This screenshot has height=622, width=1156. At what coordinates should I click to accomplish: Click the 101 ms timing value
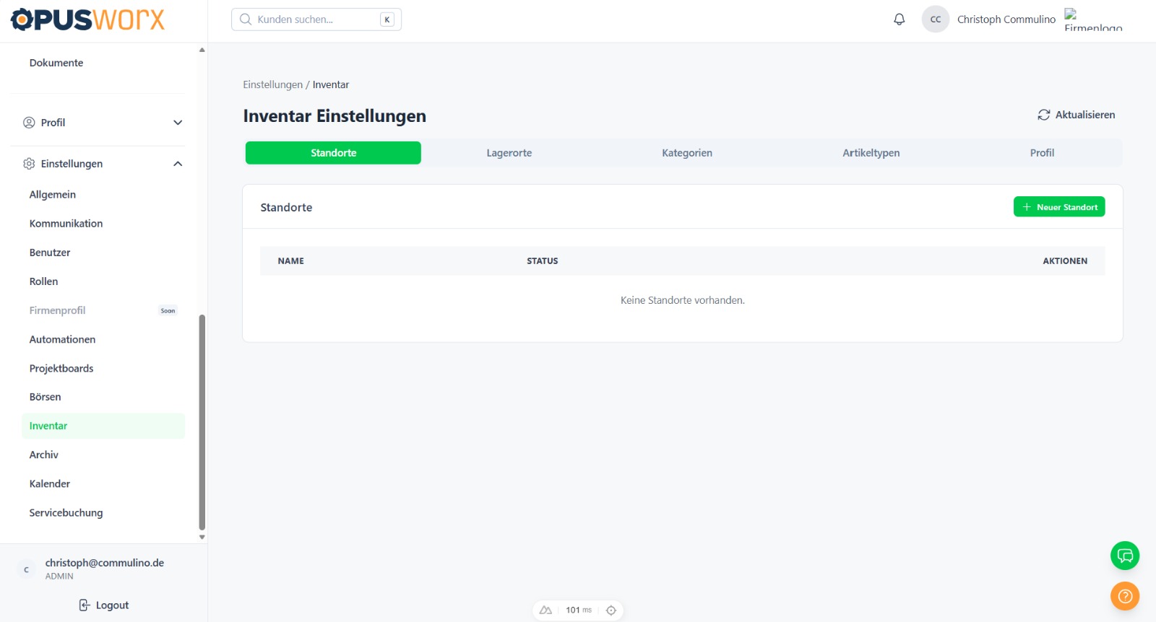click(579, 610)
